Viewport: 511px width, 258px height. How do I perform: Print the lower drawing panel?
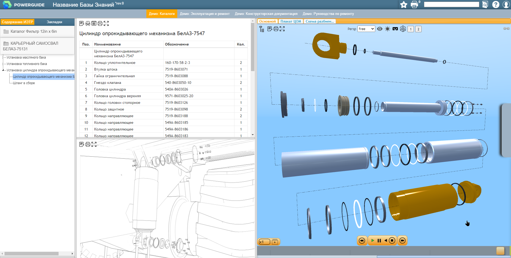pyautogui.click(x=88, y=144)
